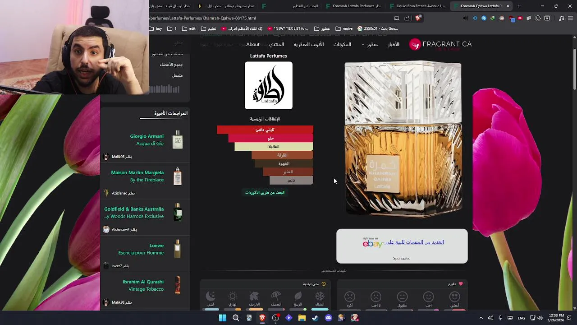
Task: Select the night moon icon
Action: click(x=211, y=297)
